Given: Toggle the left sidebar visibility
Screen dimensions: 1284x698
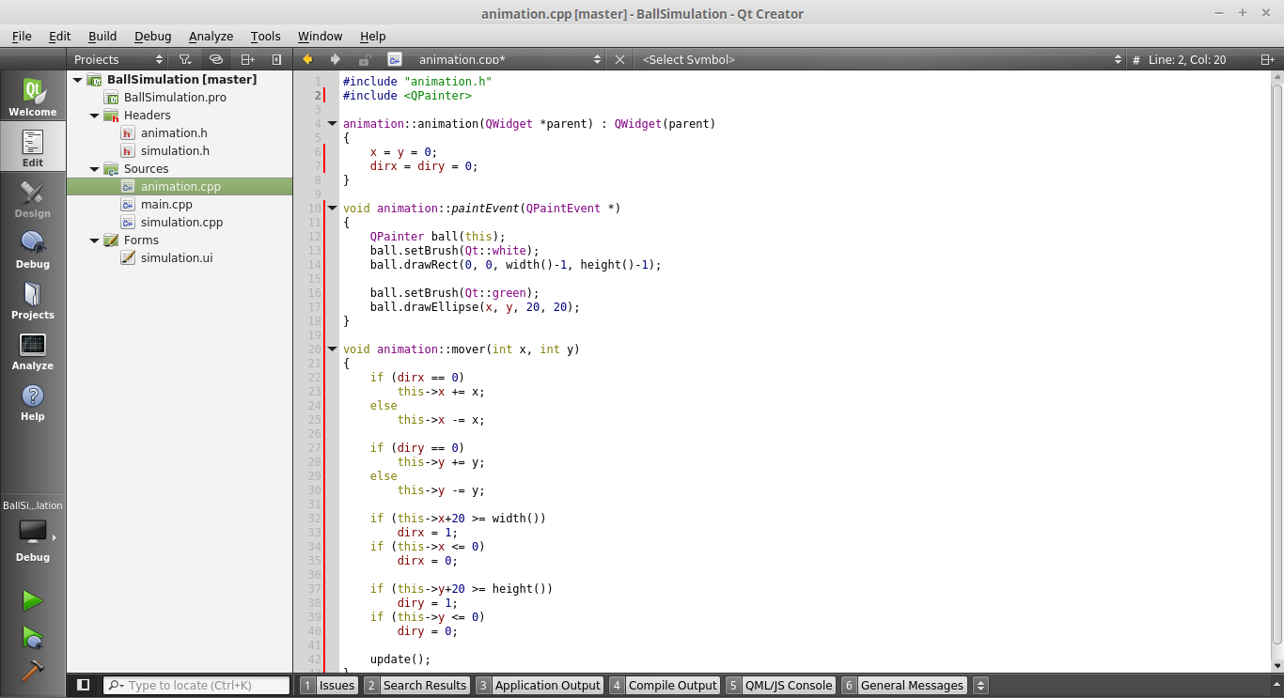Looking at the screenshot, I should pyautogui.click(x=83, y=685).
